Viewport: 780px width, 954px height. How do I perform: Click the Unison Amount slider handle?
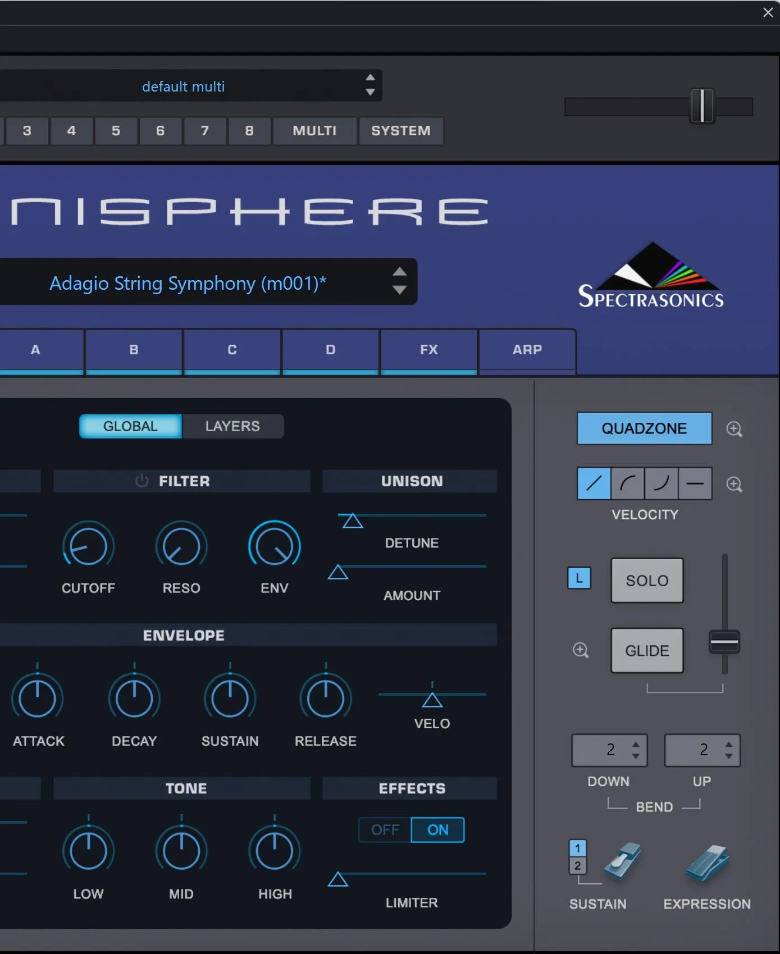(x=338, y=572)
